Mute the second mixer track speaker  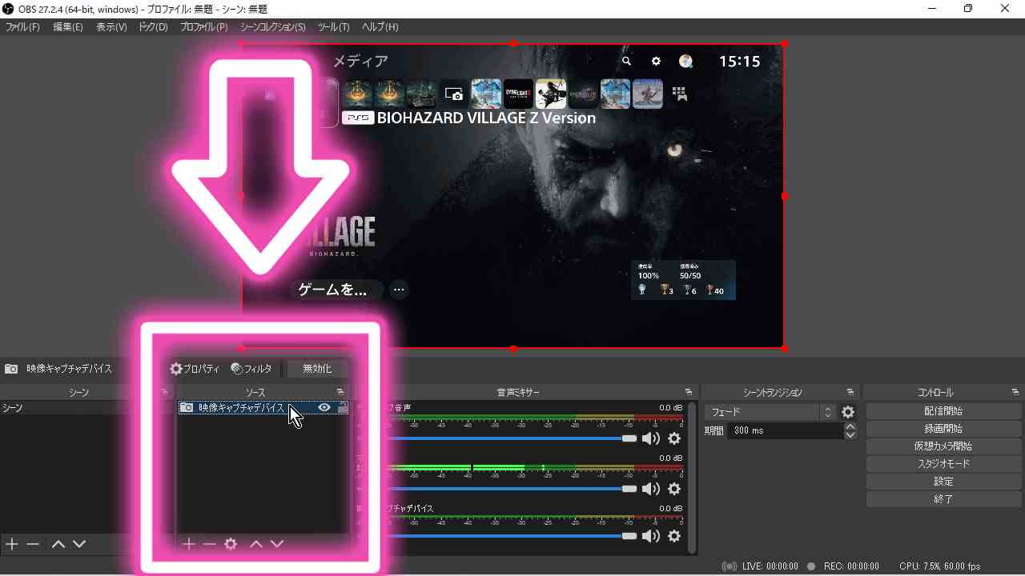pyautogui.click(x=651, y=489)
